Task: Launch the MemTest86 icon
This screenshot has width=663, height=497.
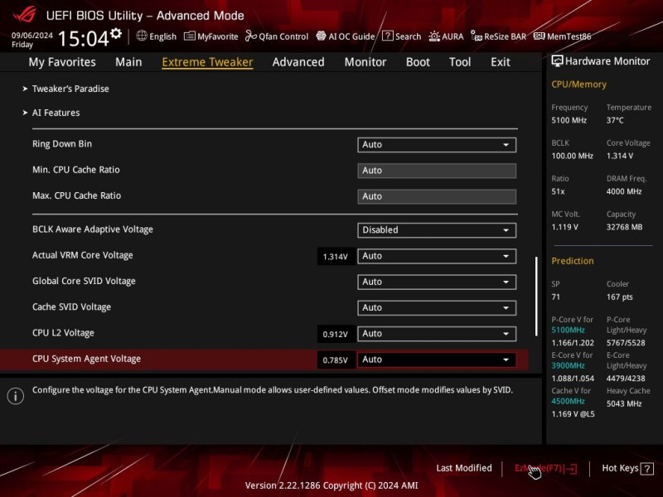Action: (x=540, y=36)
